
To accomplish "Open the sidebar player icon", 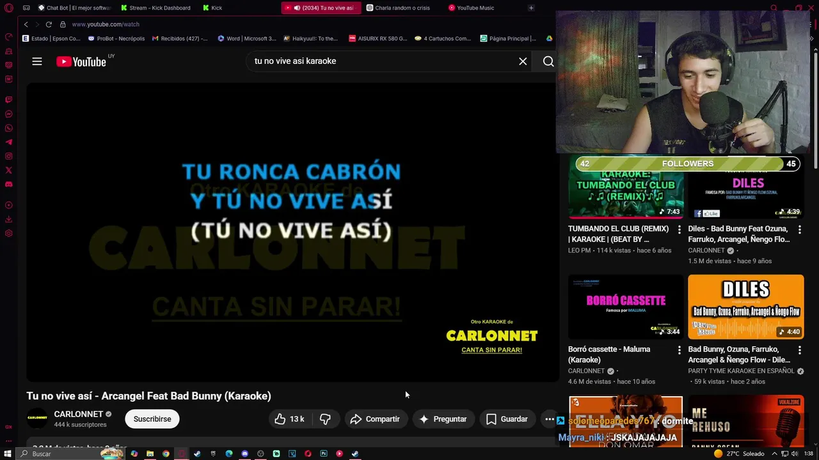I will (8, 205).
